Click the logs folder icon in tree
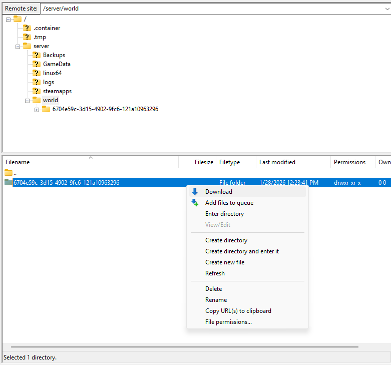The height and width of the screenshot is (365, 391). point(37,82)
